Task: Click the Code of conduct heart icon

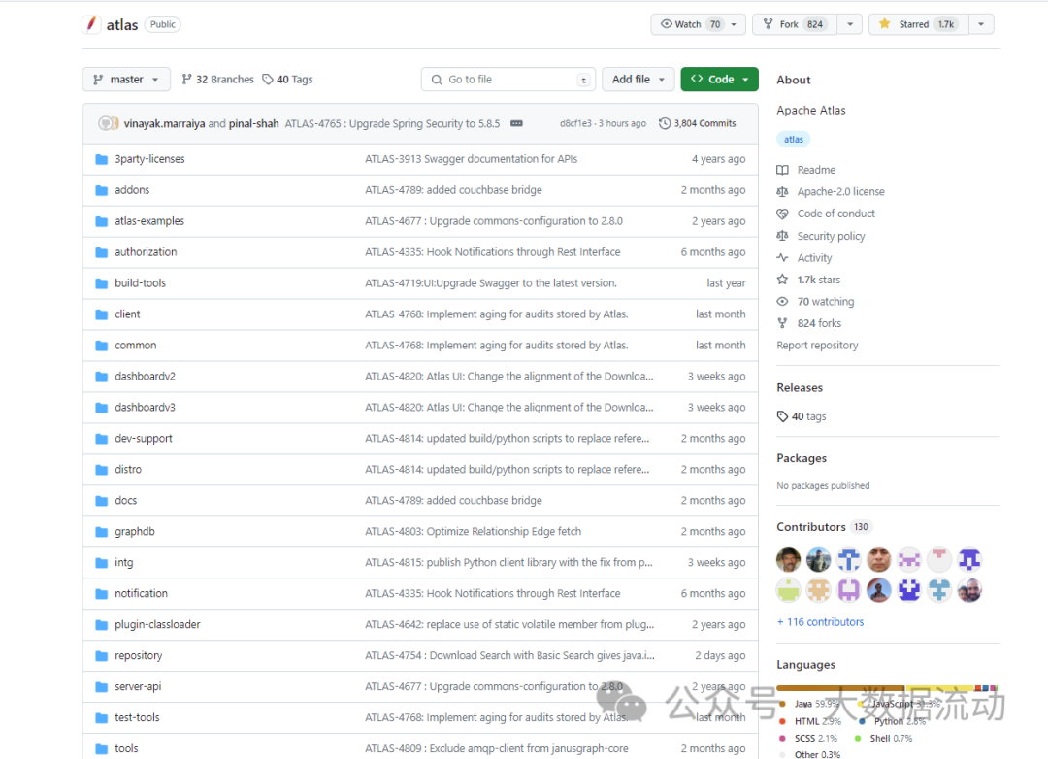Action: (x=783, y=214)
